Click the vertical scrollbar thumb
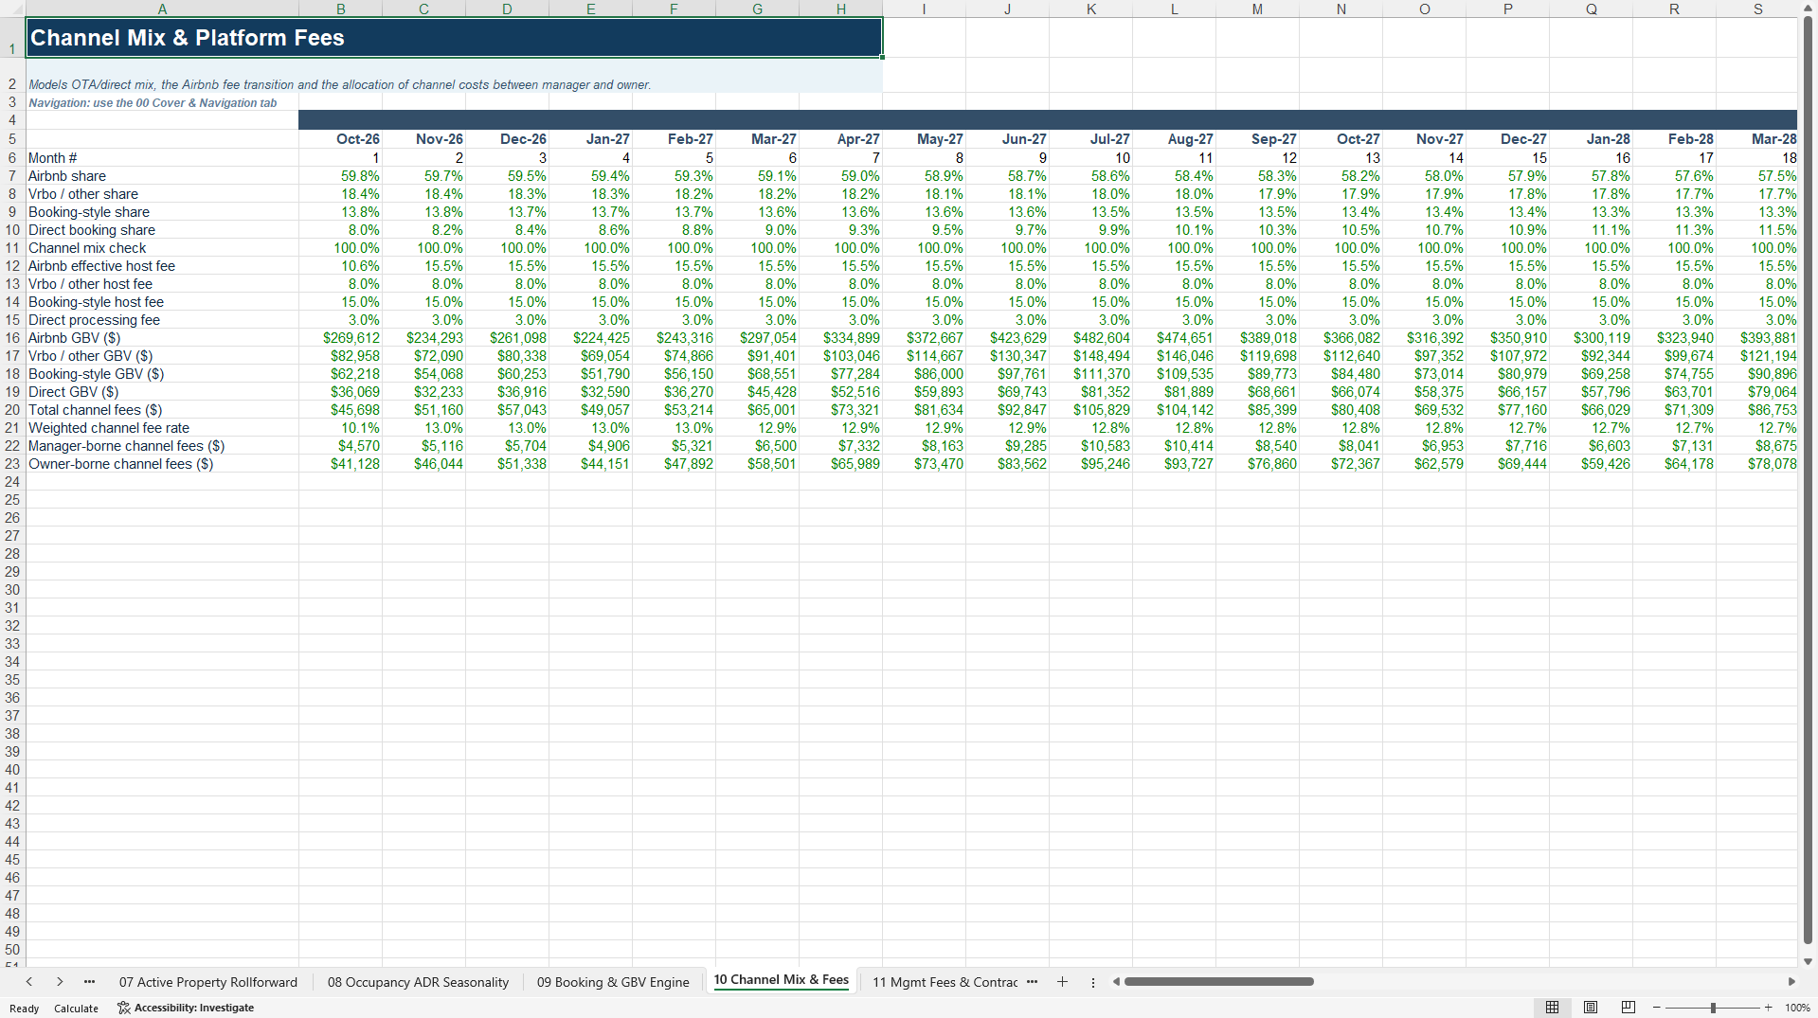The height and width of the screenshot is (1018, 1818). click(1808, 478)
